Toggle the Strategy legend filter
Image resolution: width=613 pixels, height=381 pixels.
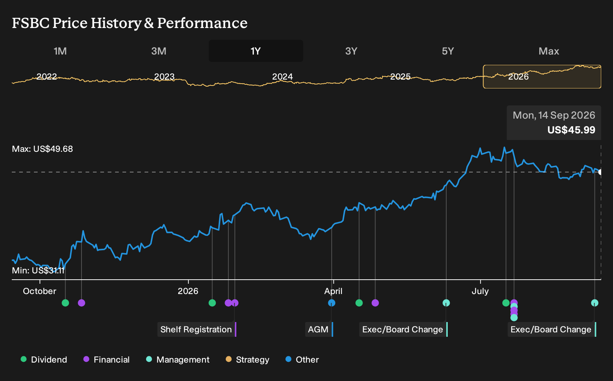click(247, 360)
